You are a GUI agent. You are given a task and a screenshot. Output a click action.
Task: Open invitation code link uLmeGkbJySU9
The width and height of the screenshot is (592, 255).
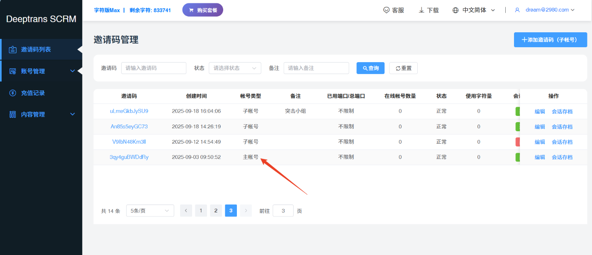point(129,111)
